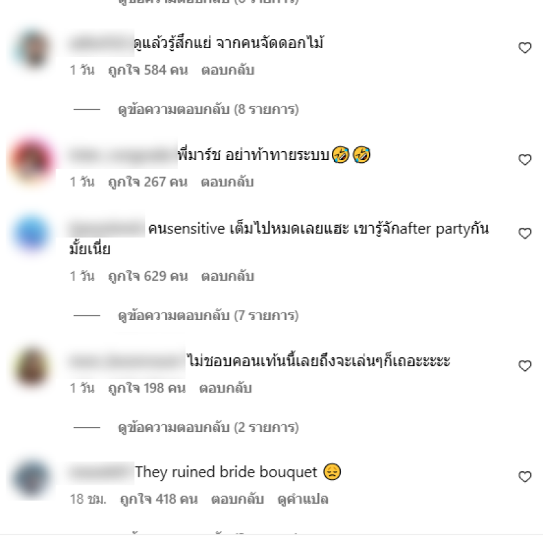Open the 629 likes count list
Screen dimensions: 543x539
pyautogui.click(x=148, y=277)
